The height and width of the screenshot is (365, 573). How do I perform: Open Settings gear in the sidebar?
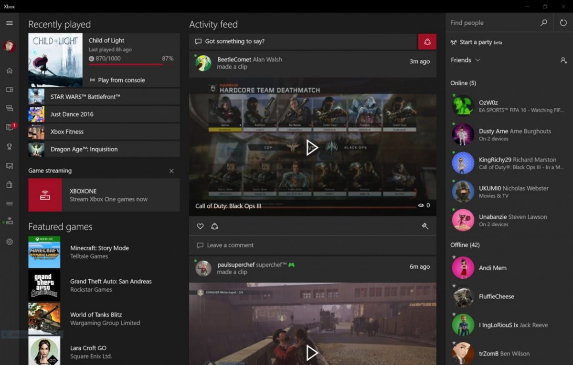tap(10, 242)
